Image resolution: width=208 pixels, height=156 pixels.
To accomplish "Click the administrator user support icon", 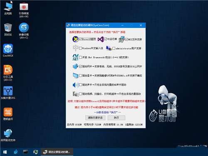I will 109,48.
